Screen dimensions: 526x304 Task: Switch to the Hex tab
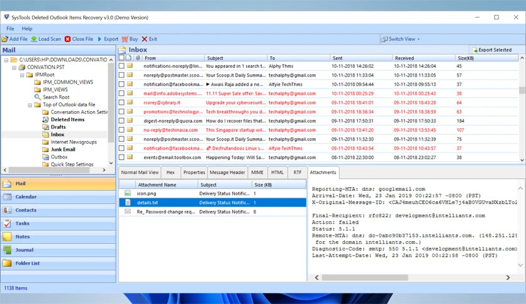[x=171, y=173]
